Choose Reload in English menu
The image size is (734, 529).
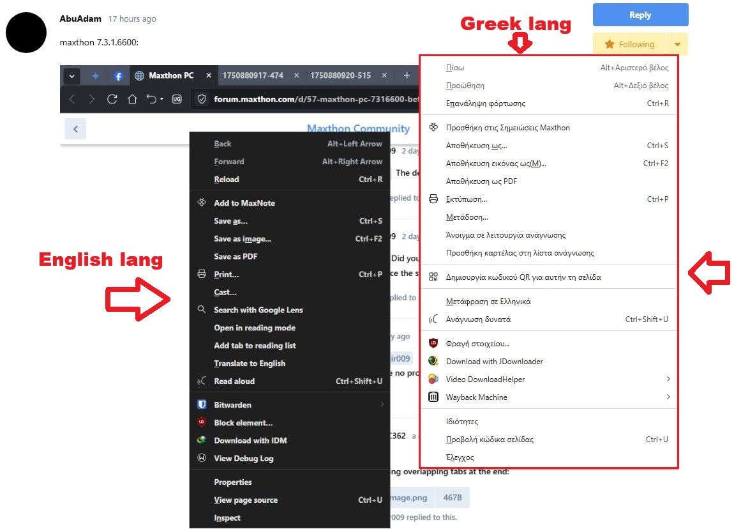tap(290, 180)
